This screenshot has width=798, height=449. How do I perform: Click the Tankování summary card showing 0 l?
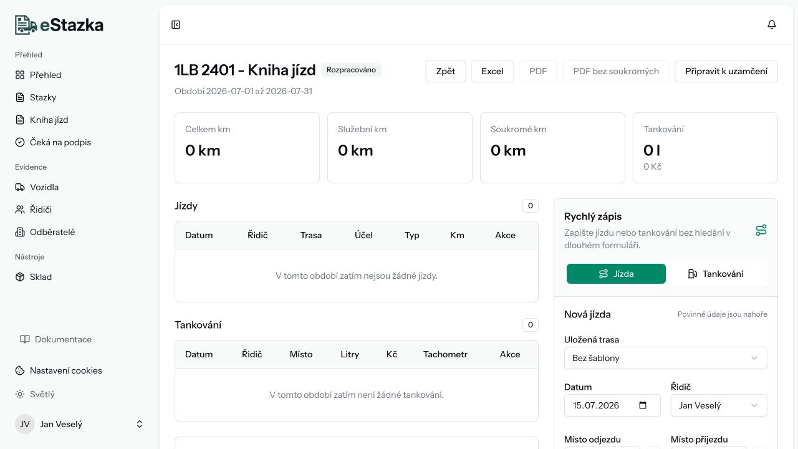pos(705,148)
